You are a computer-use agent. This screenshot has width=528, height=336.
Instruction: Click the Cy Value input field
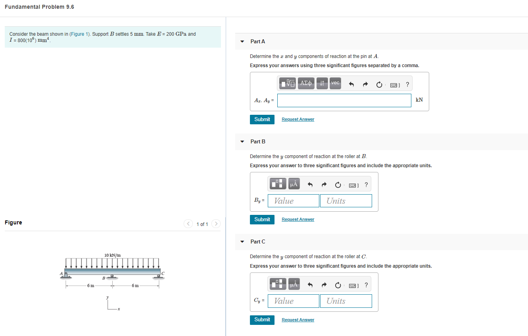294,301
